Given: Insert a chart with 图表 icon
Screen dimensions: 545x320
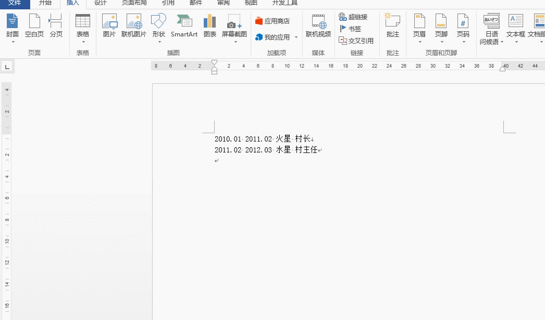Looking at the screenshot, I should click(x=210, y=21).
